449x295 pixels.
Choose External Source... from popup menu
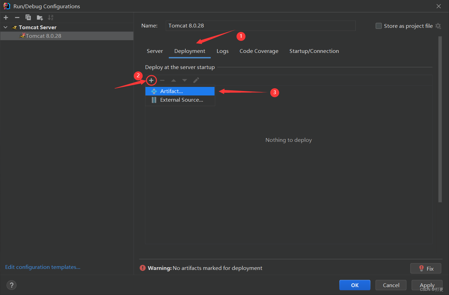coord(180,100)
